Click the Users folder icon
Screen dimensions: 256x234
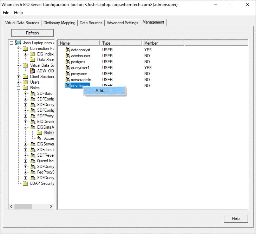[25, 82]
